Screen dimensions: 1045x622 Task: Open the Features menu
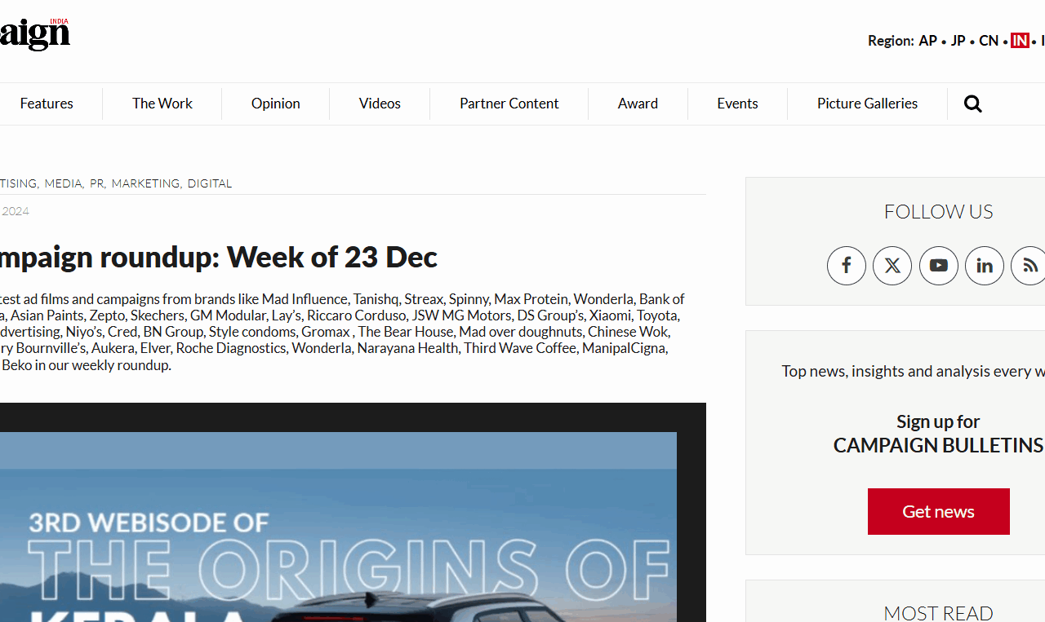47,104
